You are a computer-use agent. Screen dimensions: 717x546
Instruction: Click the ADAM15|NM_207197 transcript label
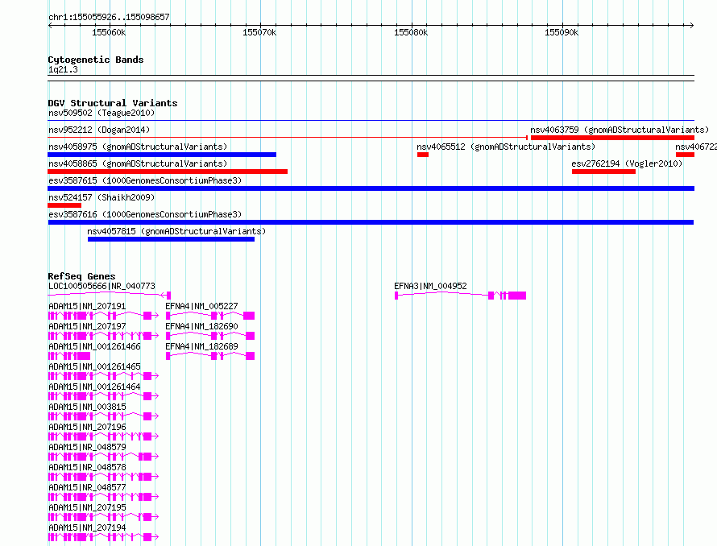(87, 326)
